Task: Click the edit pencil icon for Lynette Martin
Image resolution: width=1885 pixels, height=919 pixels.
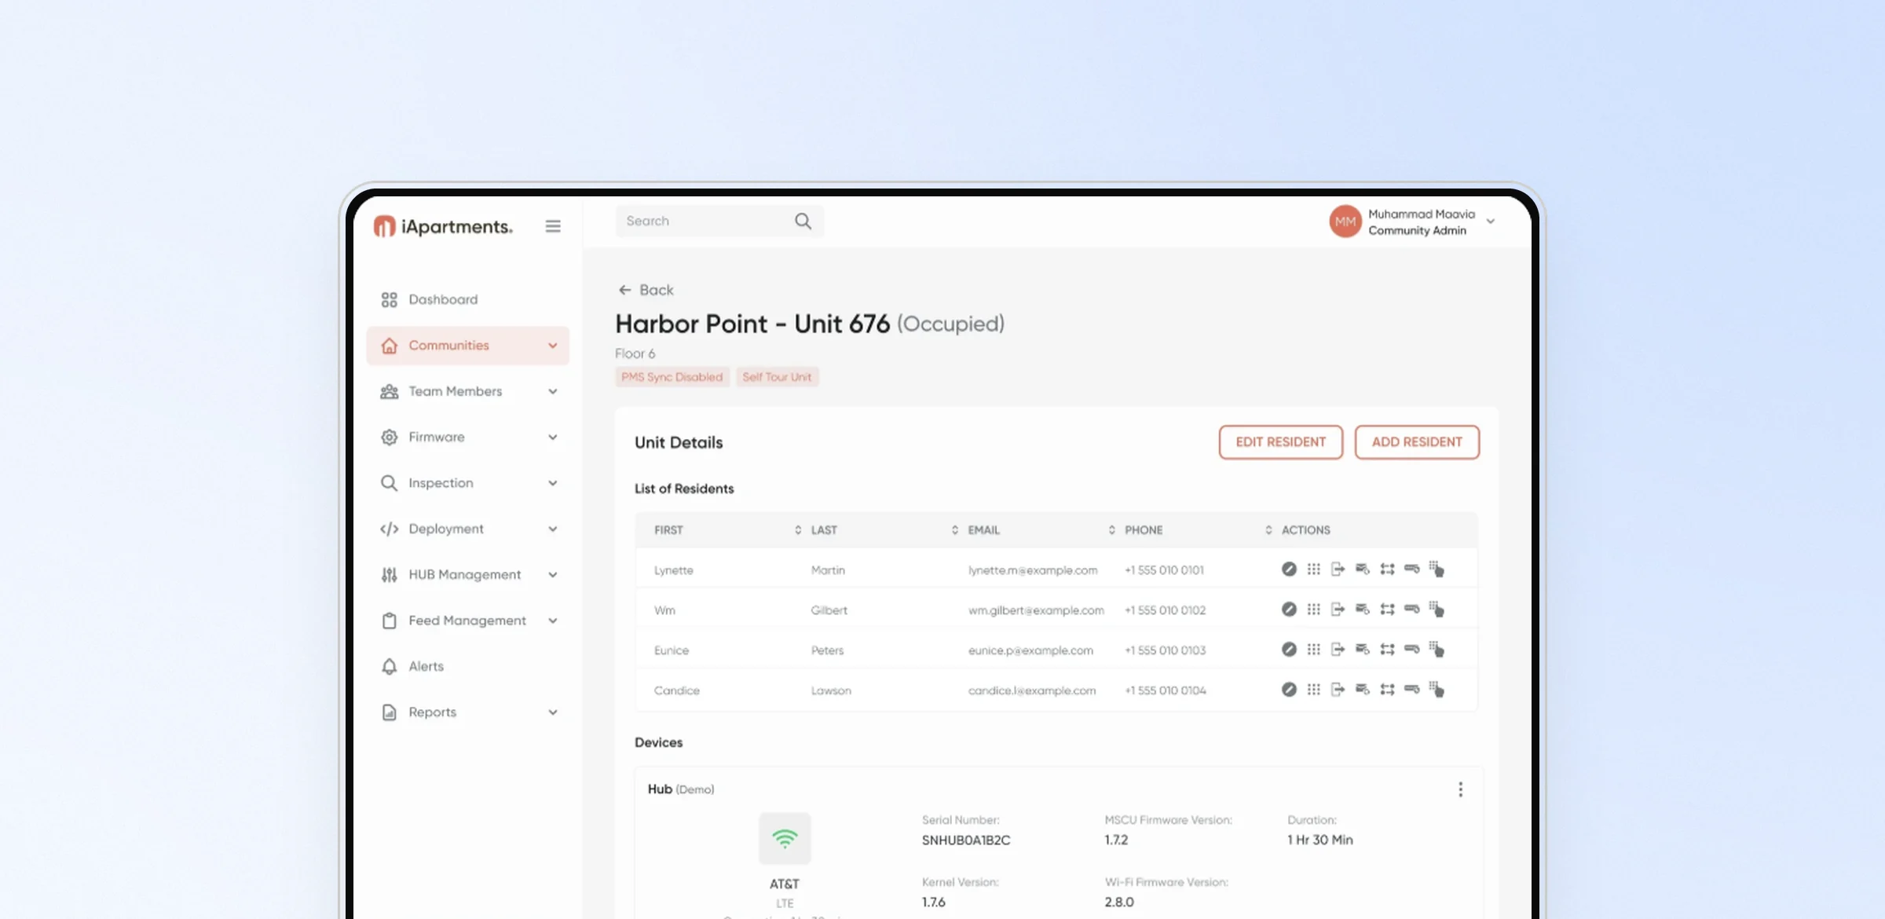Action: pyautogui.click(x=1289, y=569)
